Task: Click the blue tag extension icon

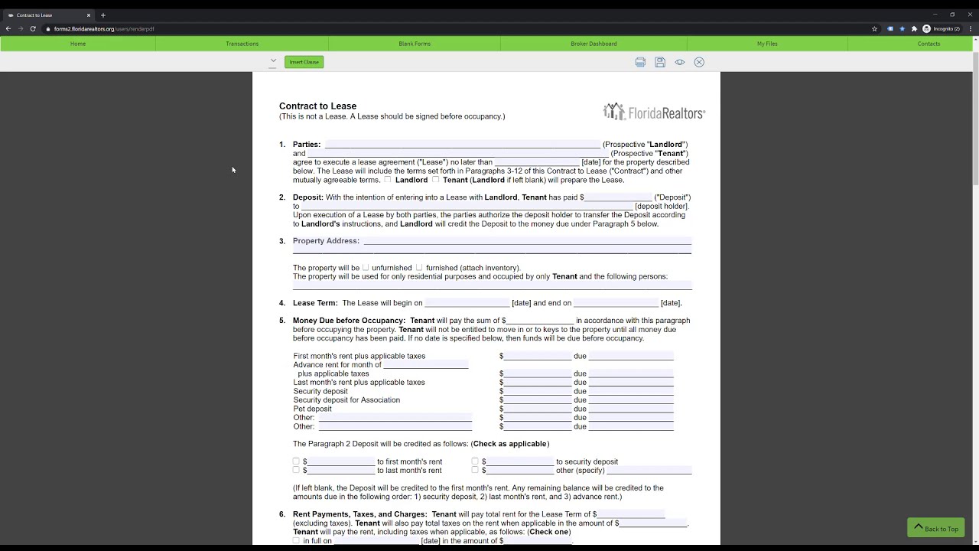Action: tap(890, 29)
